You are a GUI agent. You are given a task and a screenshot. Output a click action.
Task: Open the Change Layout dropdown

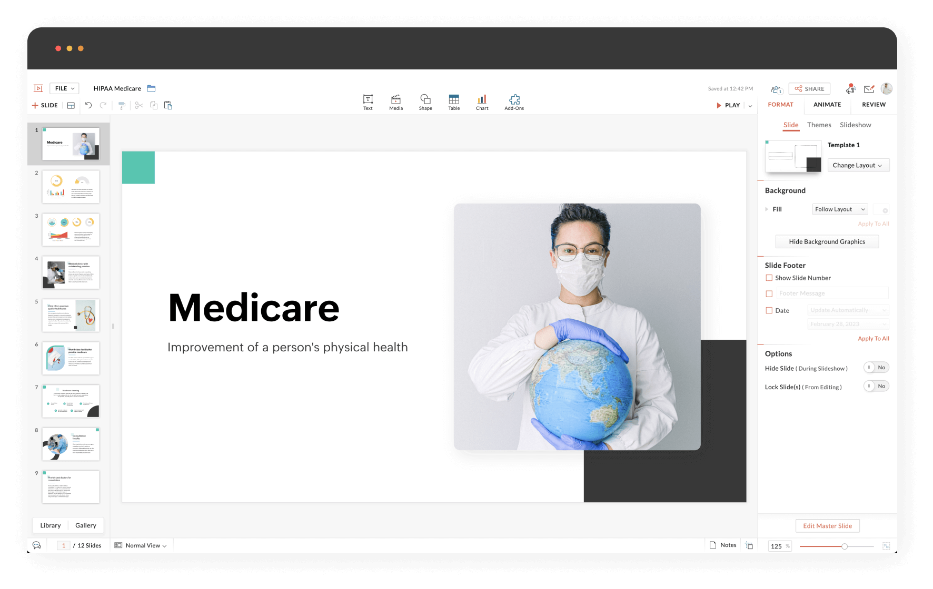tap(858, 165)
